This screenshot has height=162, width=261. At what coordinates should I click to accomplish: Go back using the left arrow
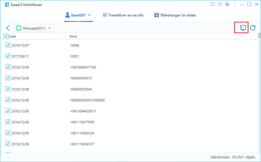point(8,28)
